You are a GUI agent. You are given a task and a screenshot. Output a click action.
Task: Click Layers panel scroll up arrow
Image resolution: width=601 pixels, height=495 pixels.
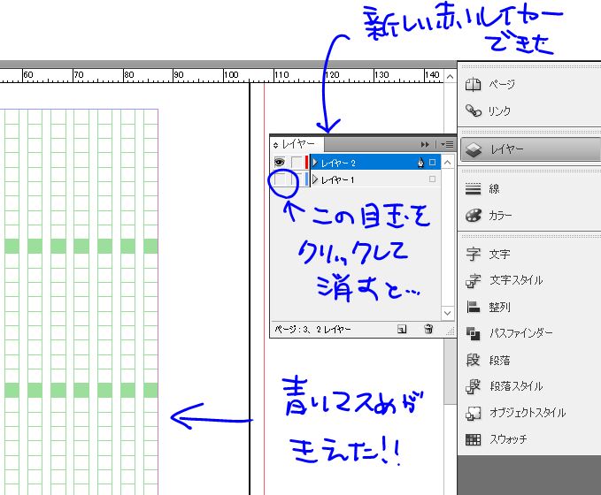(447, 163)
